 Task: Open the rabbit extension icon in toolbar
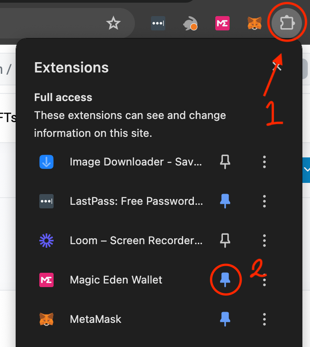pos(190,23)
